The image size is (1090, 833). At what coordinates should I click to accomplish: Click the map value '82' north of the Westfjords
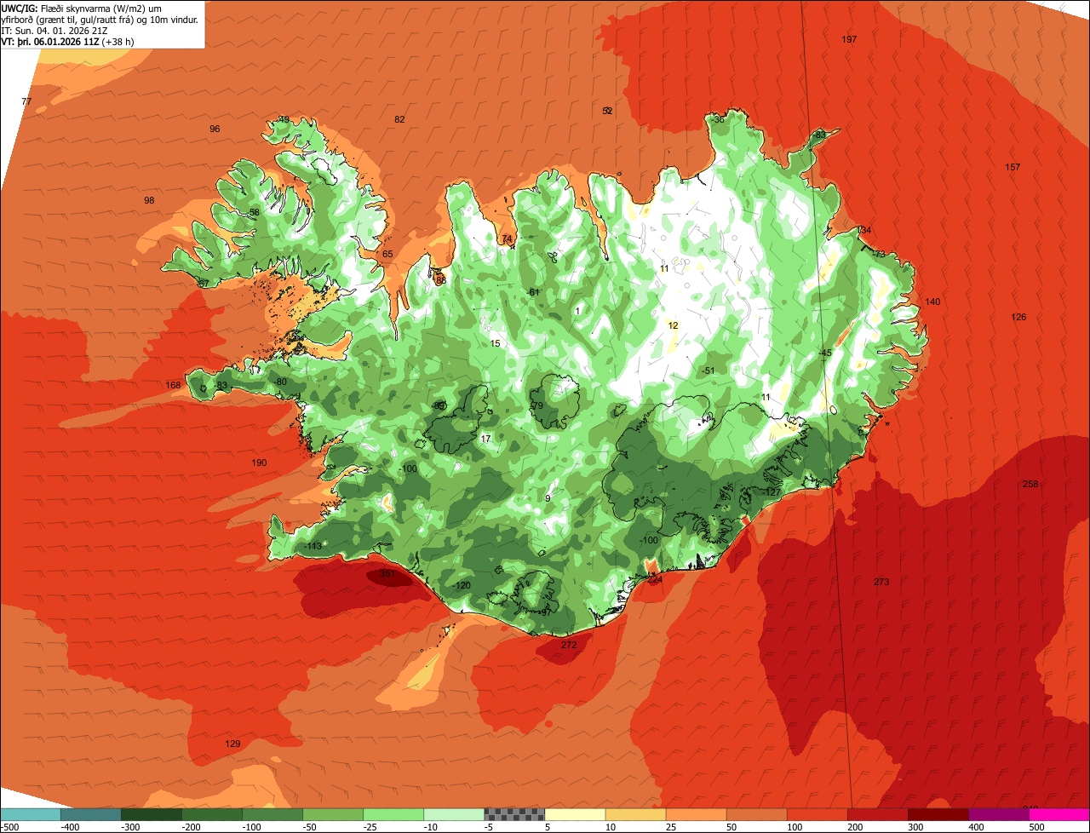(x=399, y=119)
